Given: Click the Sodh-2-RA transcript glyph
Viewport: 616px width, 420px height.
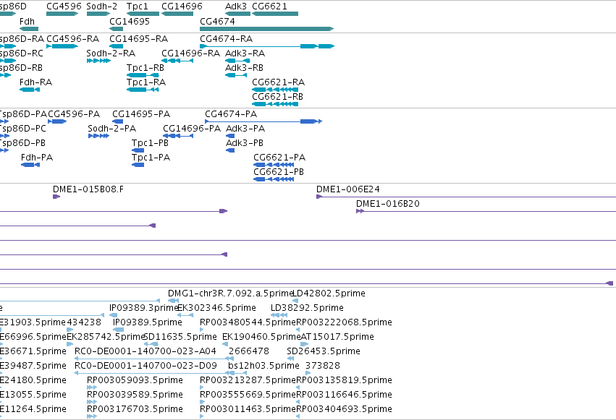Looking at the screenshot, I should click(98, 61).
